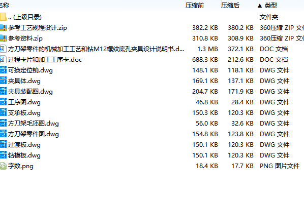Select file name 方刀架零件图.dwg

[34, 134]
